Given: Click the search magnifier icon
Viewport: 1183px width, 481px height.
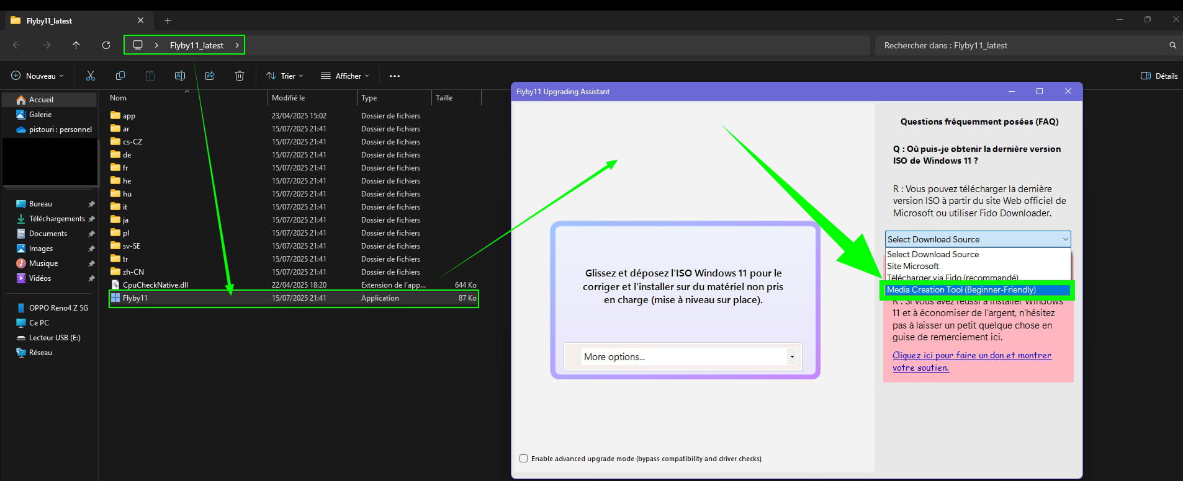Looking at the screenshot, I should 1172,45.
